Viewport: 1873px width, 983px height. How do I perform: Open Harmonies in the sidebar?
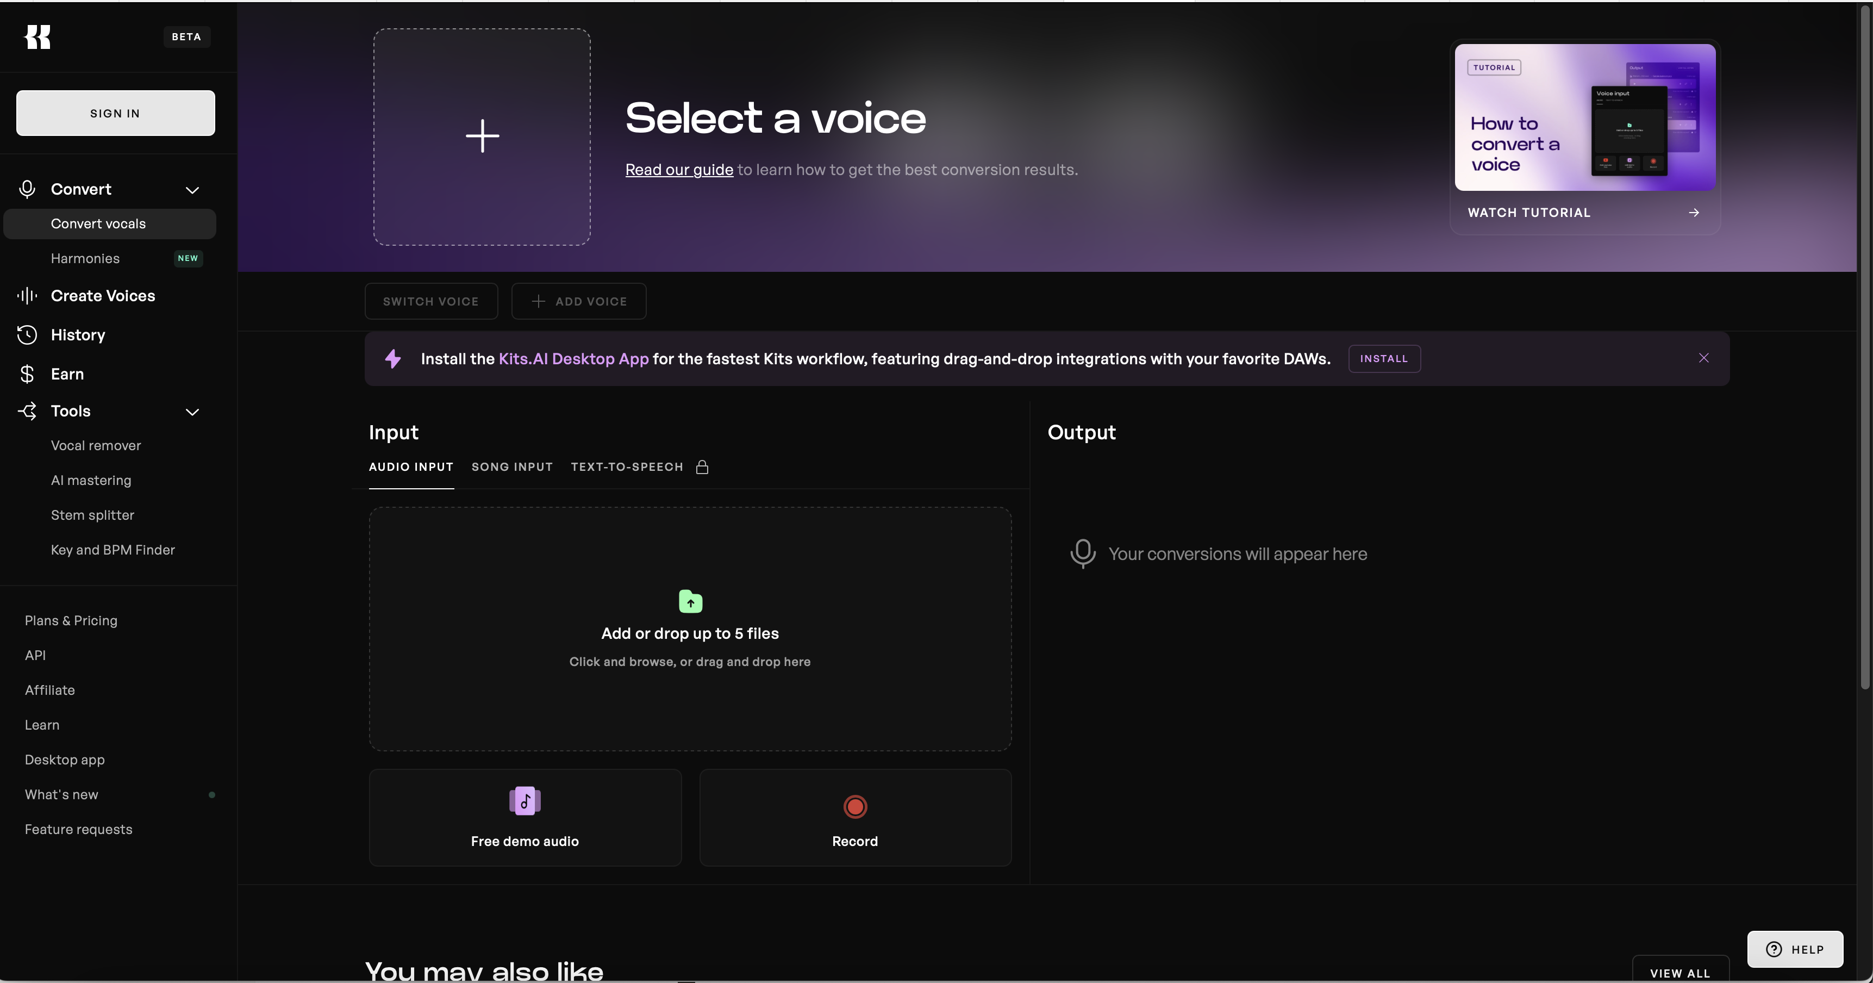pyautogui.click(x=85, y=258)
